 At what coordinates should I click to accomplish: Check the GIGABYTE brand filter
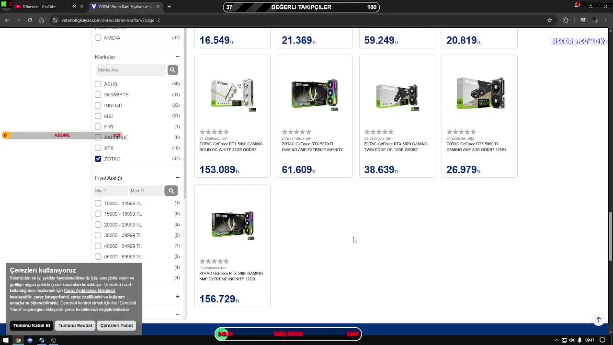click(x=98, y=95)
